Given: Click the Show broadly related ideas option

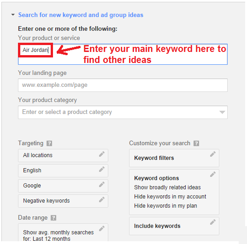Looking at the screenshot, I should (x=167, y=187).
